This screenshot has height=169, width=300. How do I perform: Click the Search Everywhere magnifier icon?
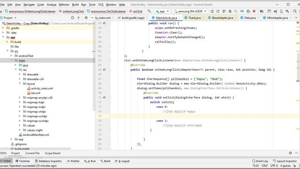(295, 11)
